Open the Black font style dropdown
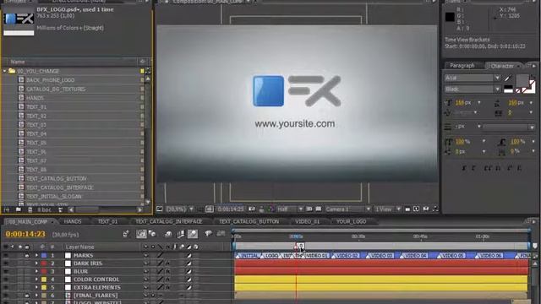The image size is (541, 304). (x=472, y=90)
